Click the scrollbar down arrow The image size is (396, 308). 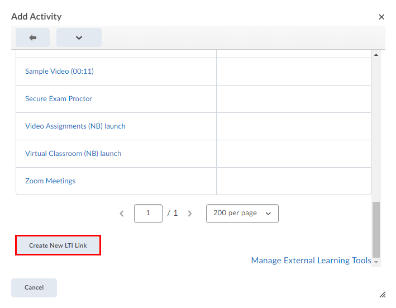tap(376, 262)
